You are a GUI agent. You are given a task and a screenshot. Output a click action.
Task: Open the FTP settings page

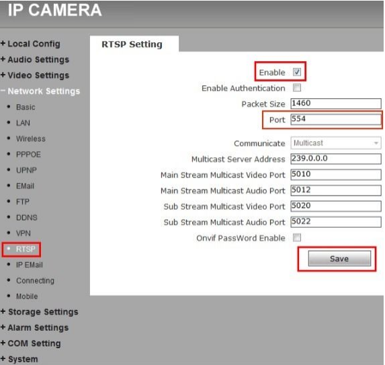[x=23, y=202]
